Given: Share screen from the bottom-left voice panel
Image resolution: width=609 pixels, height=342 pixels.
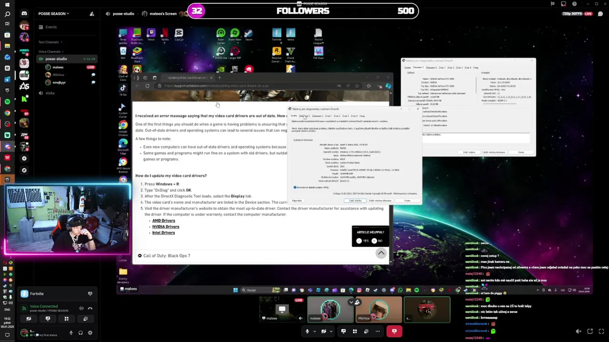Looking at the screenshot, I should click(x=48, y=319).
